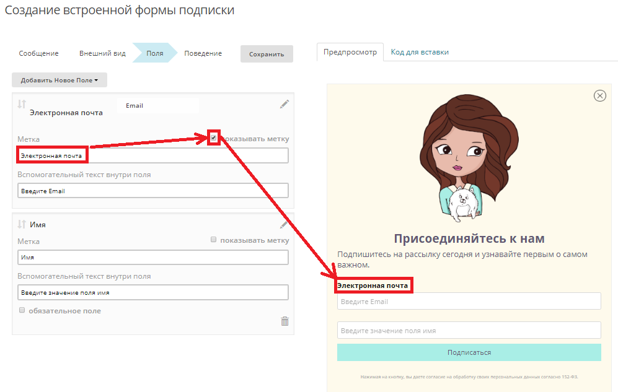
Task: Click the Подписаться button in preview
Action: pyautogui.click(x=469, y=352)
